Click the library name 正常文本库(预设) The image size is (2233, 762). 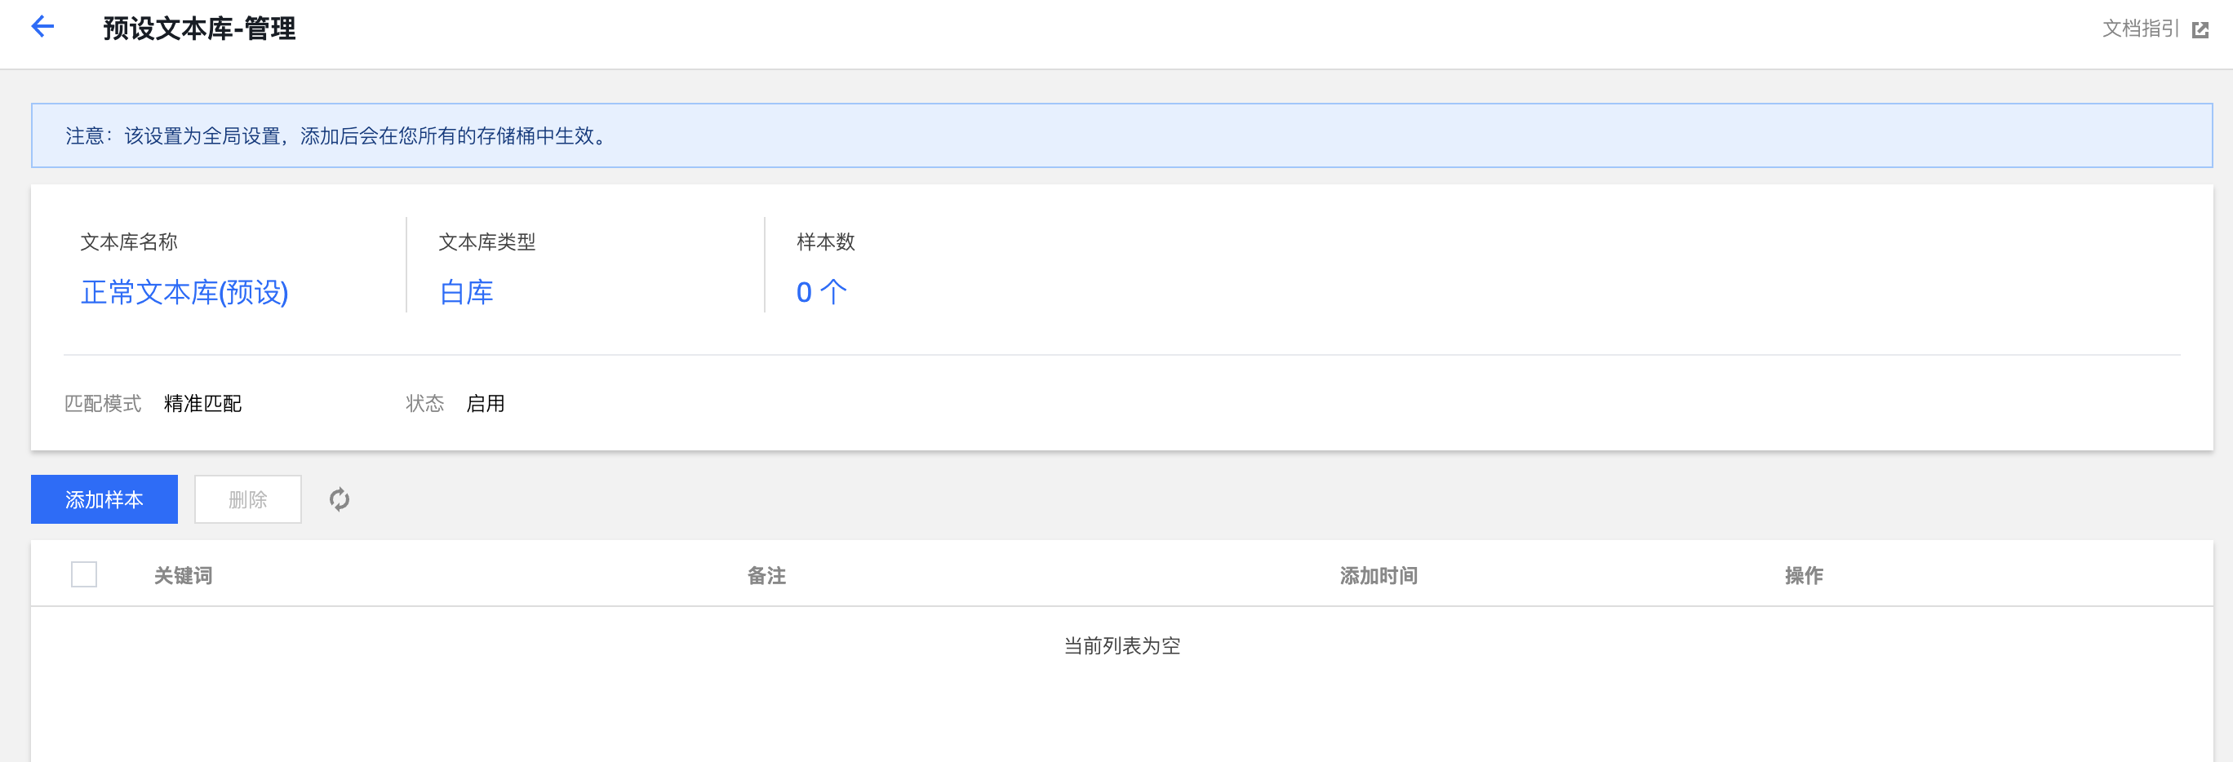(x=184, y=293)
